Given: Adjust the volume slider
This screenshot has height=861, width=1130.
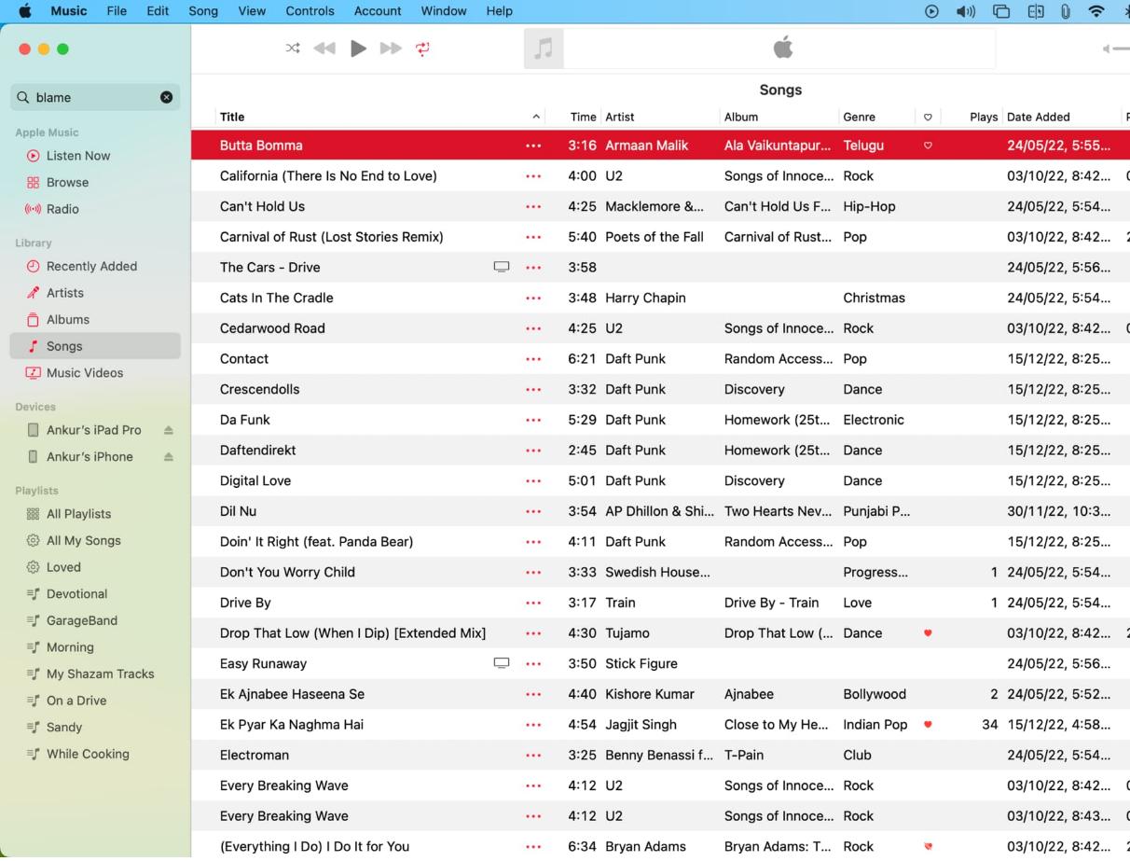Looking at the screenshot, I should (1117, 49).
